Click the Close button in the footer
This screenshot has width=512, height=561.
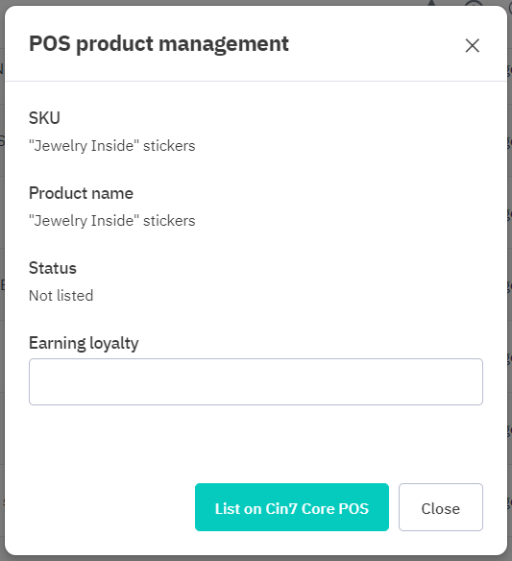(x=441, y=507)
